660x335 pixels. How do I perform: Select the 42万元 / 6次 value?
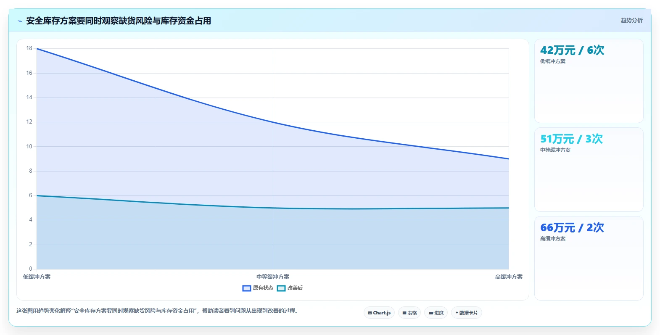click(572, 50)
